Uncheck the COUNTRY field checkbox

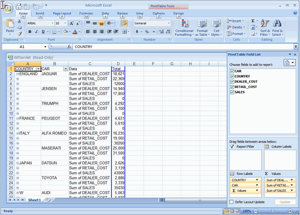pos(232,76)
